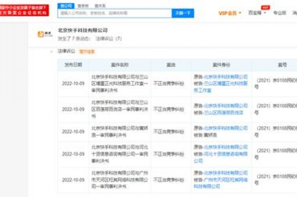Screen dimensions: 297x197
Task: Open defendant link 广州市天河区 network company
Action: tap(221, 183)
